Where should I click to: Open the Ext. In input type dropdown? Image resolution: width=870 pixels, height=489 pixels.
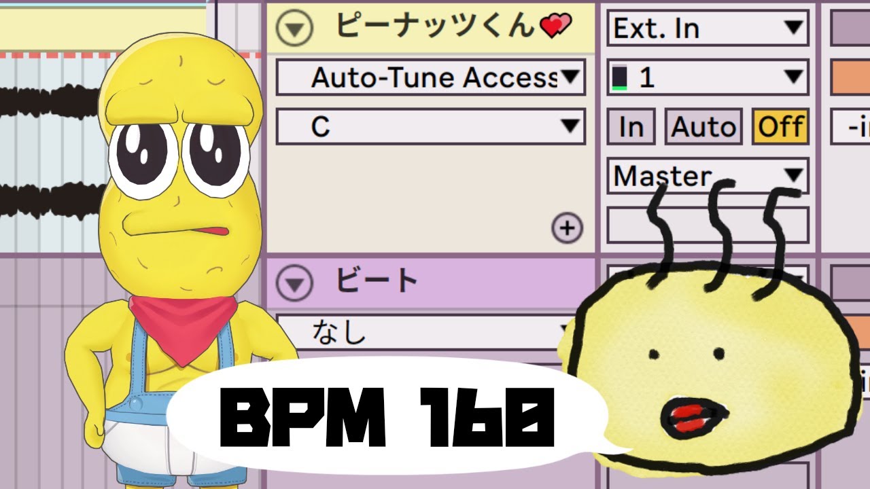[x=708, y=29]
